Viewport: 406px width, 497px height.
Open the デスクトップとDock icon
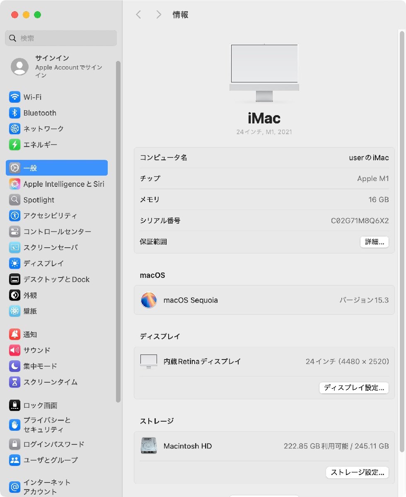[x=15, y=279]
